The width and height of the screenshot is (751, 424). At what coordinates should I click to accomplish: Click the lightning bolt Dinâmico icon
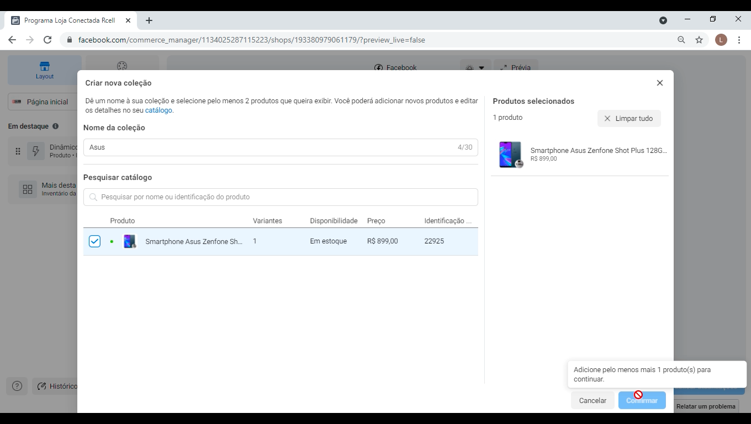pos(36,151)
